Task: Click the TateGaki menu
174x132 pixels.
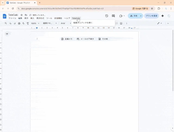Action: [x=76, y=18]
